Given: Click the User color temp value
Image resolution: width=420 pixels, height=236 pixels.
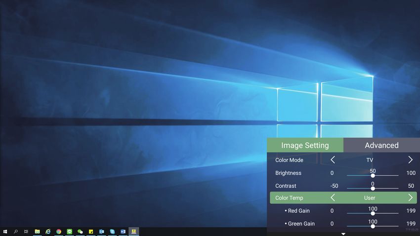Looking at the screenshot, I should click(370, 198).
